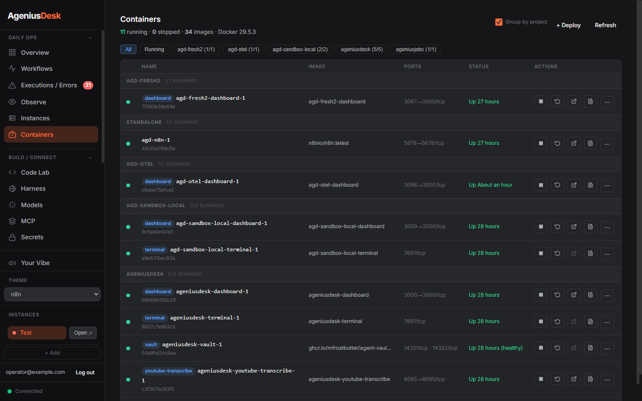
Task: Click the sidebar scrollbar
Action: click(103, 96)
